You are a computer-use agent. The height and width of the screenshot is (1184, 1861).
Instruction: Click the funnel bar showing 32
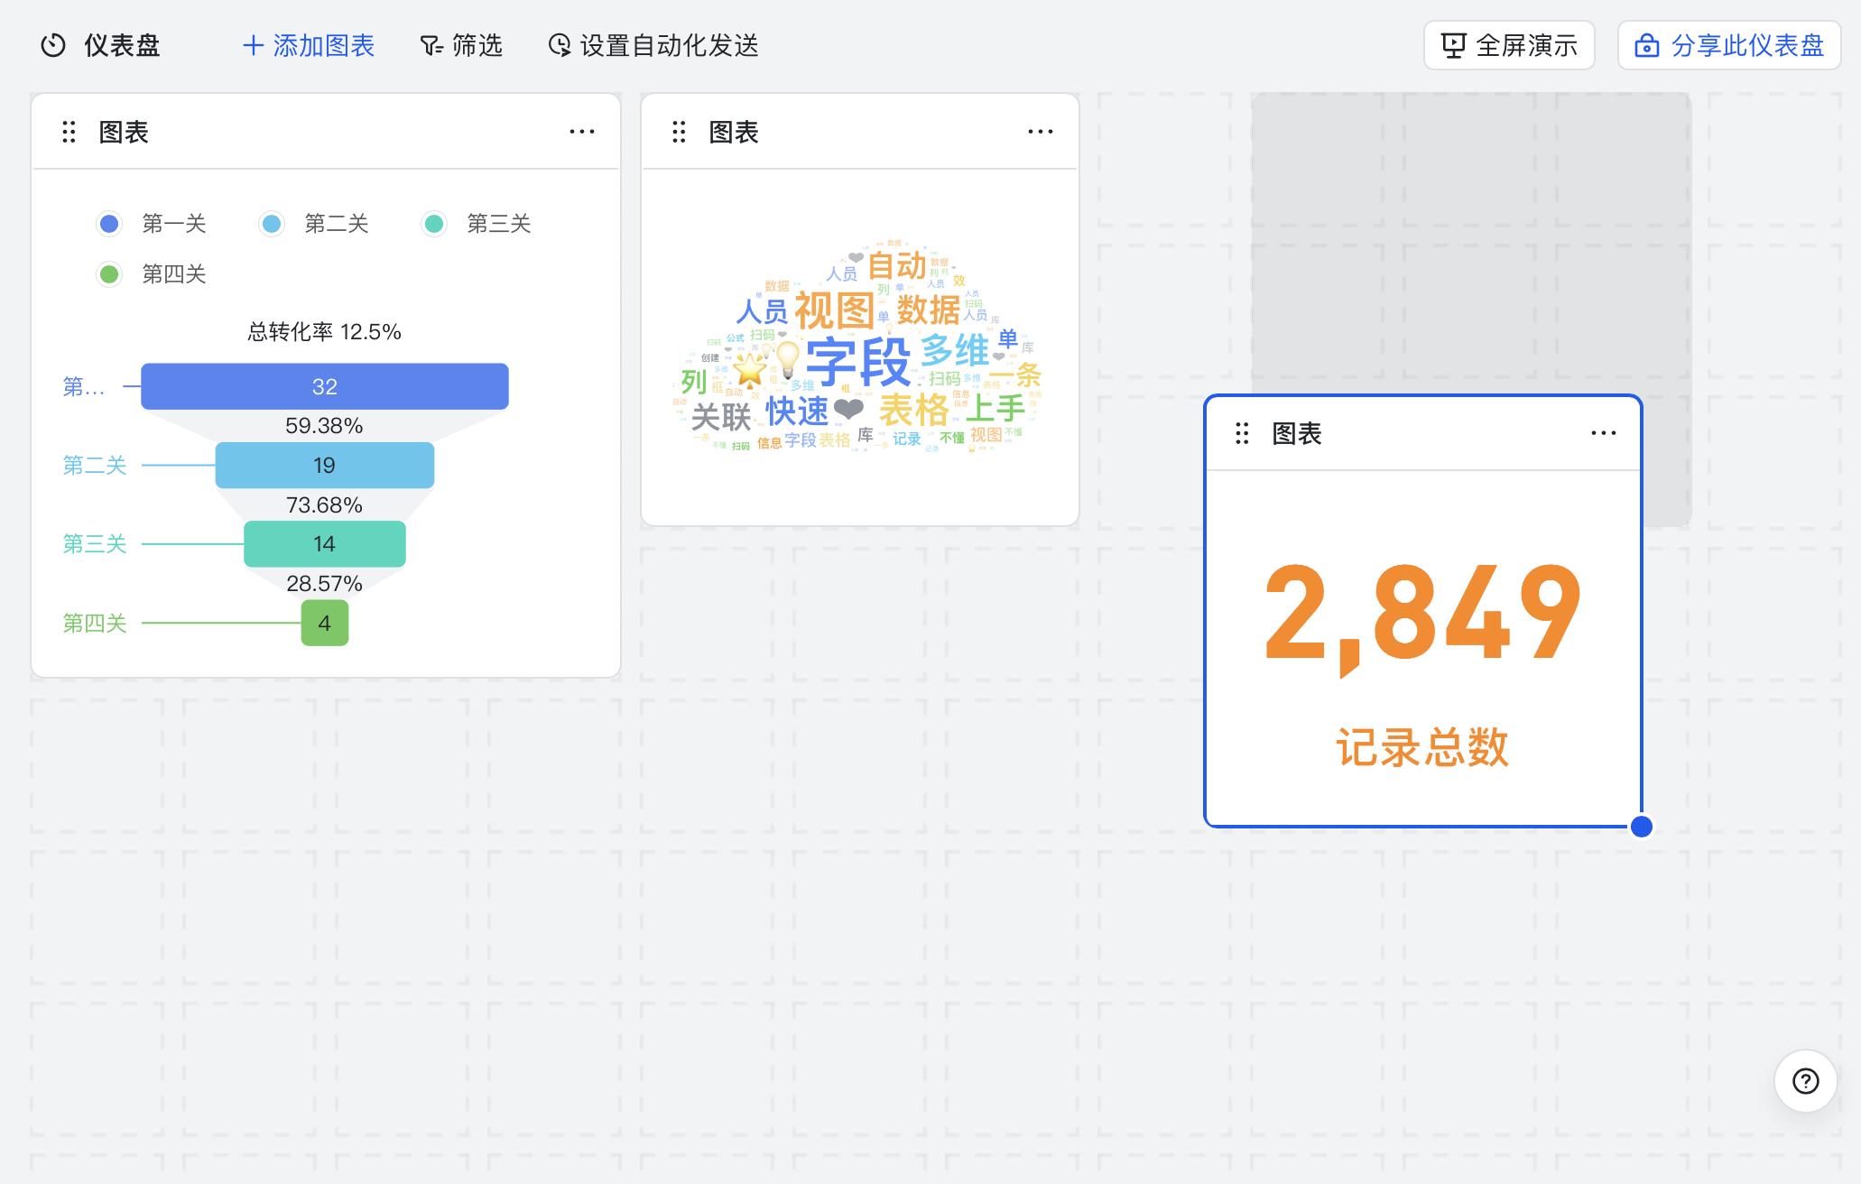pyautogui.click(x=325, y=386)
